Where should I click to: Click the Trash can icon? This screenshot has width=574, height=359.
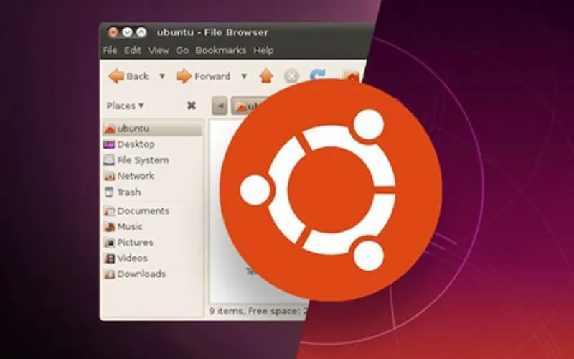tap(109, 192)
